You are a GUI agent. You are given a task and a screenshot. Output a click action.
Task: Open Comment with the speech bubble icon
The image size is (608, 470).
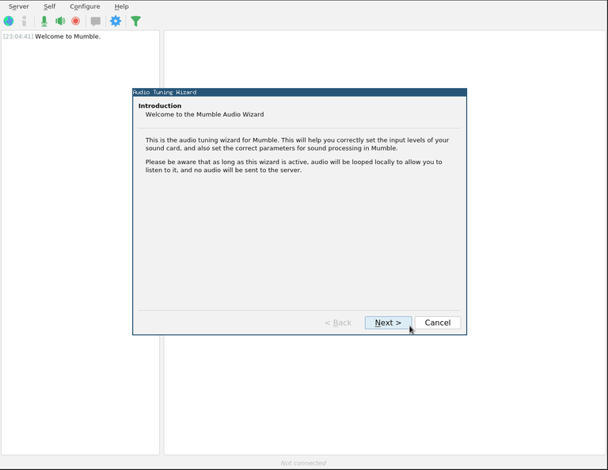(95, 21)
